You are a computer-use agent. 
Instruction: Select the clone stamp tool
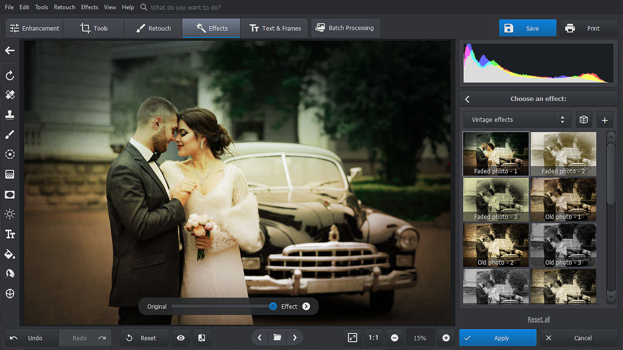click(x=10, y=115)
